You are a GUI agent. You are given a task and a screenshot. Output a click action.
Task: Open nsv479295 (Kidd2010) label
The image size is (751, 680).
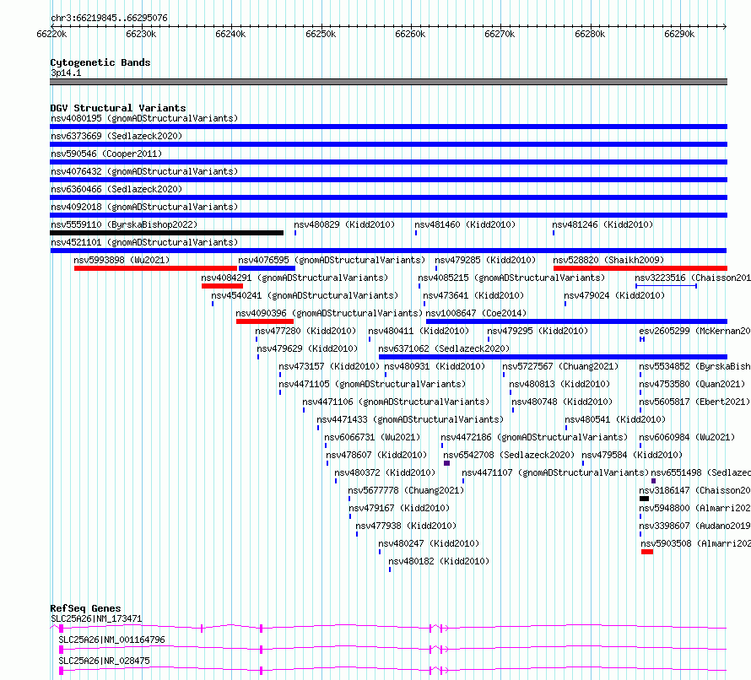(538, 331)
